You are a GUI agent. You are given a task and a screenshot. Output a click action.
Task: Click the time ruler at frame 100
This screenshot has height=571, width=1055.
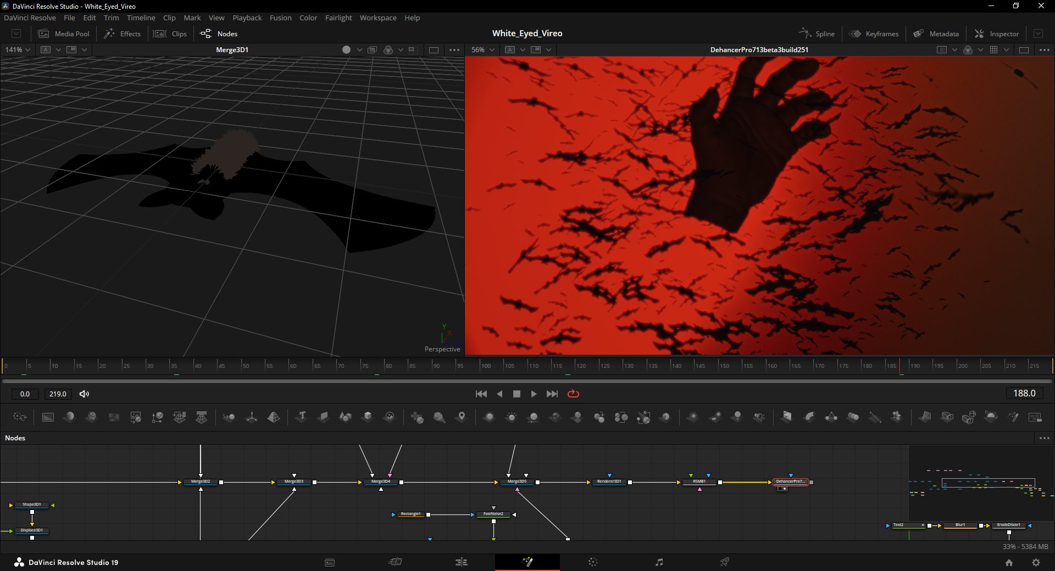480,366
